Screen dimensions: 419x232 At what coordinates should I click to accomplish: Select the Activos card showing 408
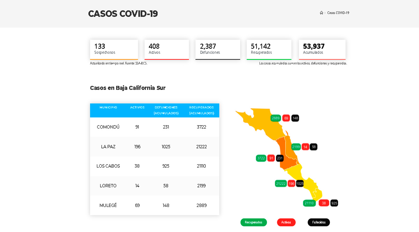tap(167, 50)
